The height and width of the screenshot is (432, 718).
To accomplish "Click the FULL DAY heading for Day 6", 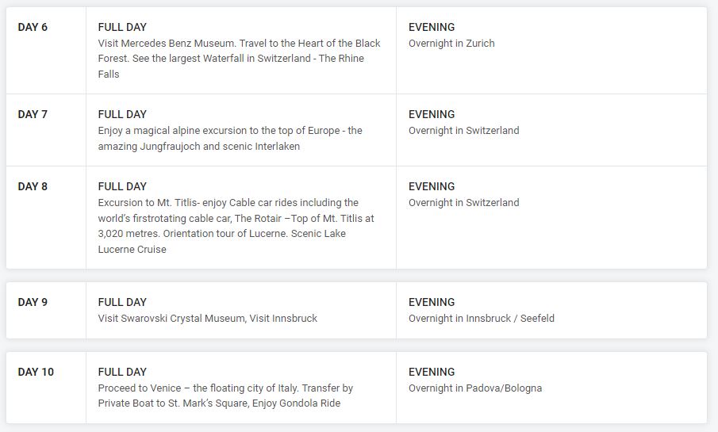I will (122, 27).
